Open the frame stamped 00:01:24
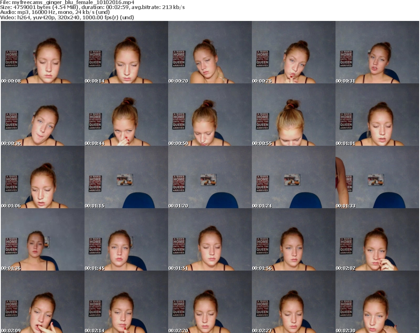The image size is (420, 333). 293,177
